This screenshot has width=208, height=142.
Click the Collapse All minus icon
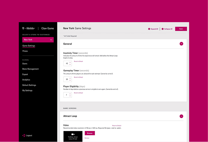(162, 29)
